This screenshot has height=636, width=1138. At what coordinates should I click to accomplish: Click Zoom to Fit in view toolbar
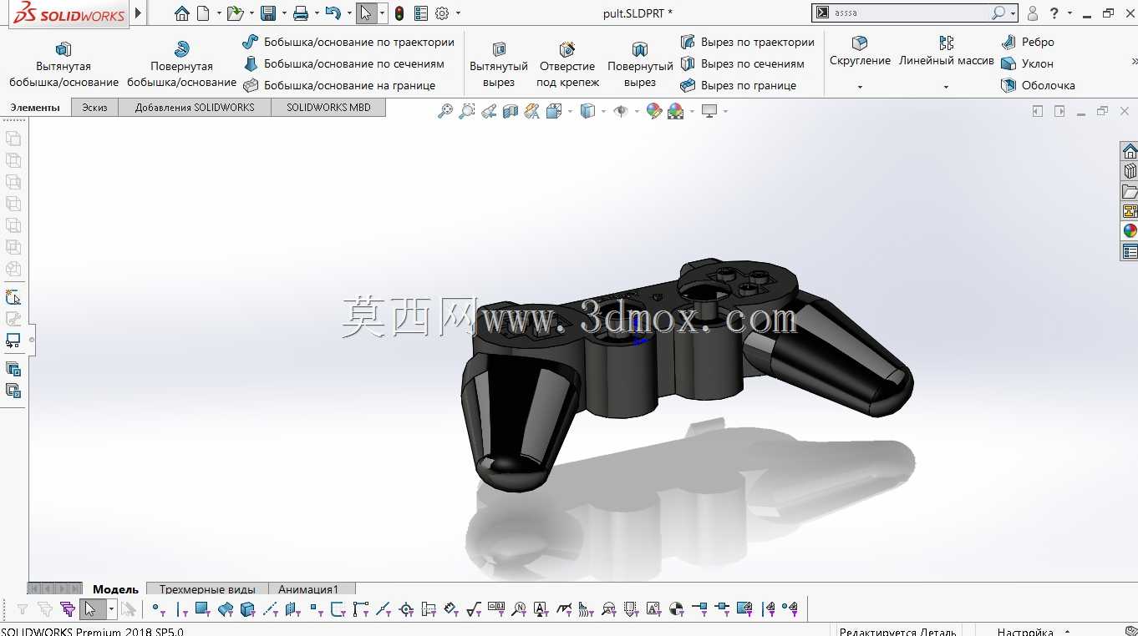point(445,111)
